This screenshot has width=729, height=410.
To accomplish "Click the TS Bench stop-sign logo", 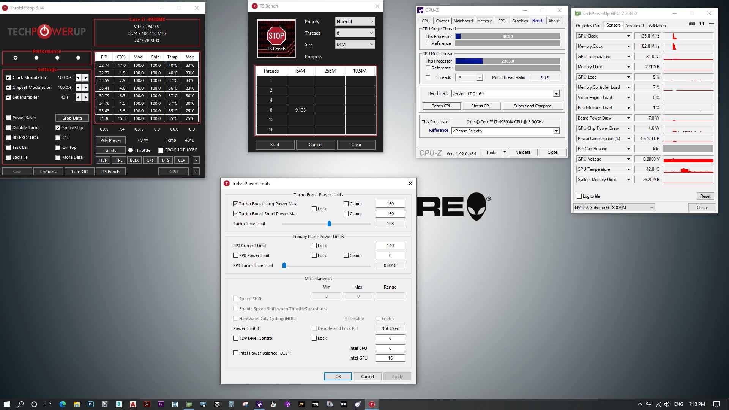I will click(x=276, y=38).
